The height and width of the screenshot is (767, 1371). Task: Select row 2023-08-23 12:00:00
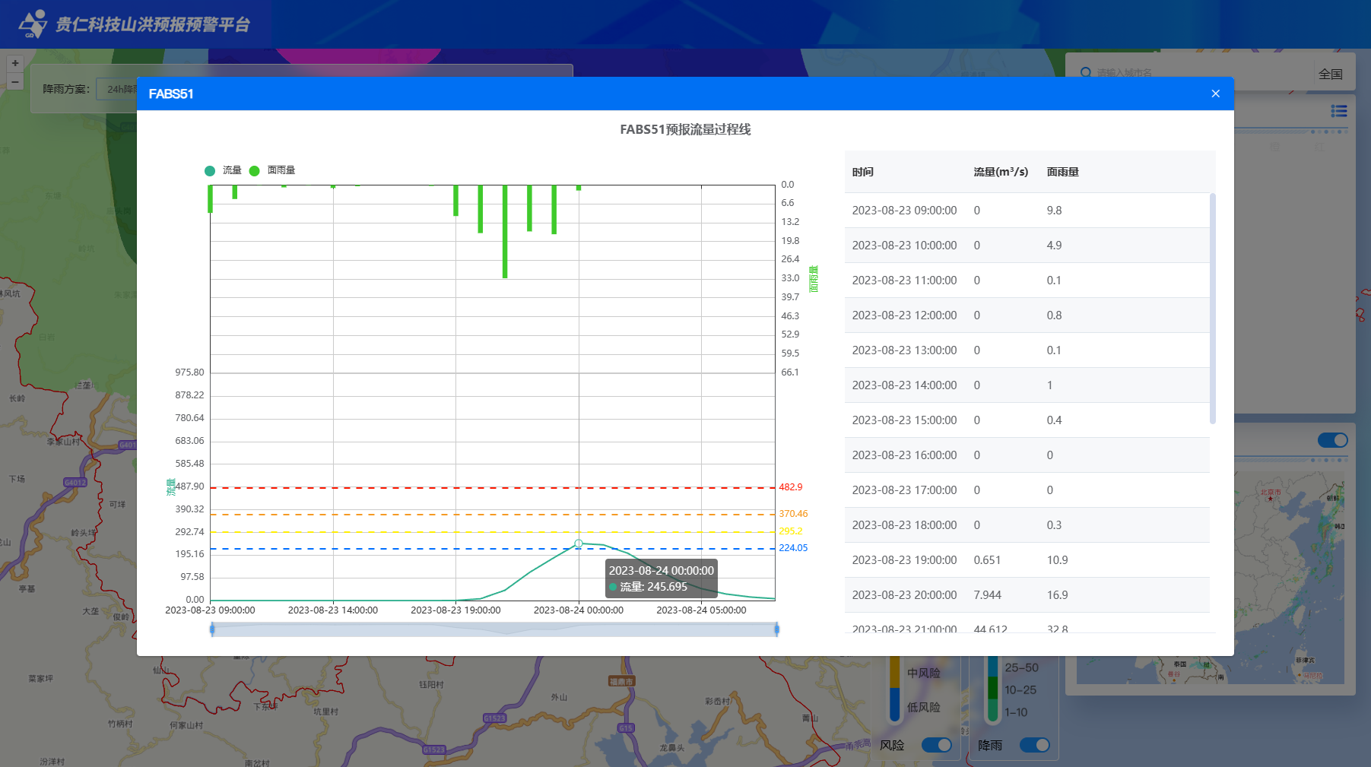click(x=1027, y=315)
